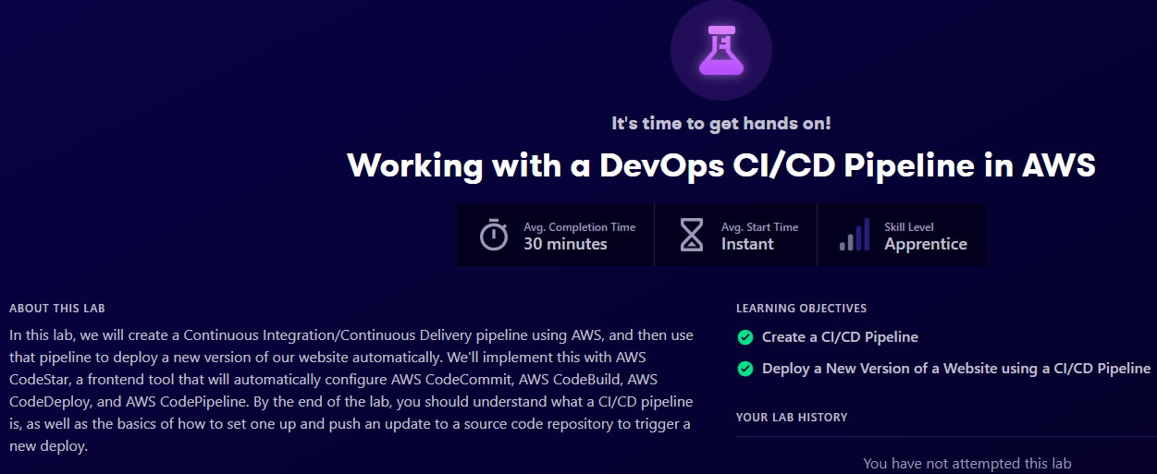This screenshot has width=1157, height=474.
Task: Click the "ABOUT THIS LAB" heading
Action: pyautogui.click(x=57, y=308)
